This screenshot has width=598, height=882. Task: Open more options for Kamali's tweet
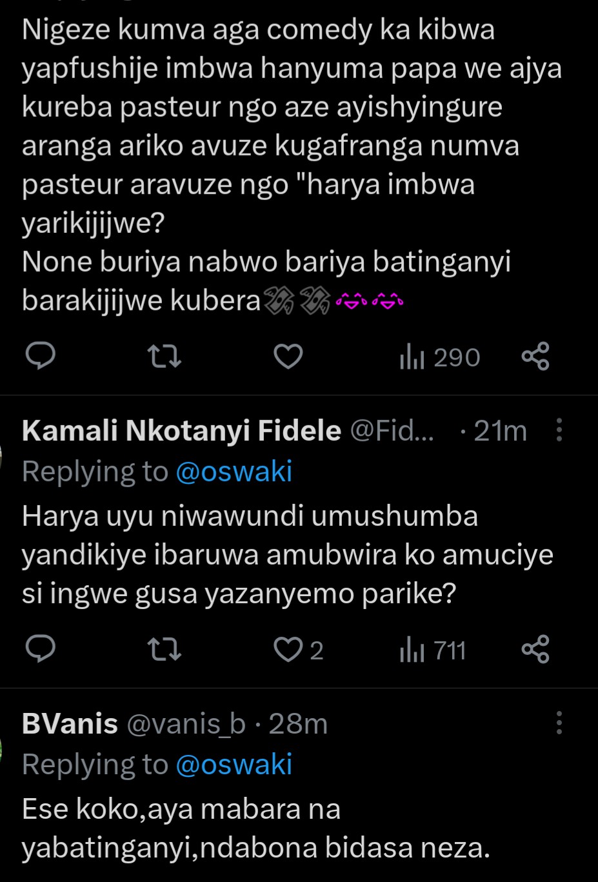559,430
